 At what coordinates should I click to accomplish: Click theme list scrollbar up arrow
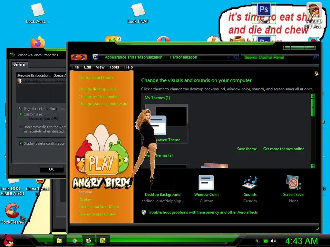(313, 96)
